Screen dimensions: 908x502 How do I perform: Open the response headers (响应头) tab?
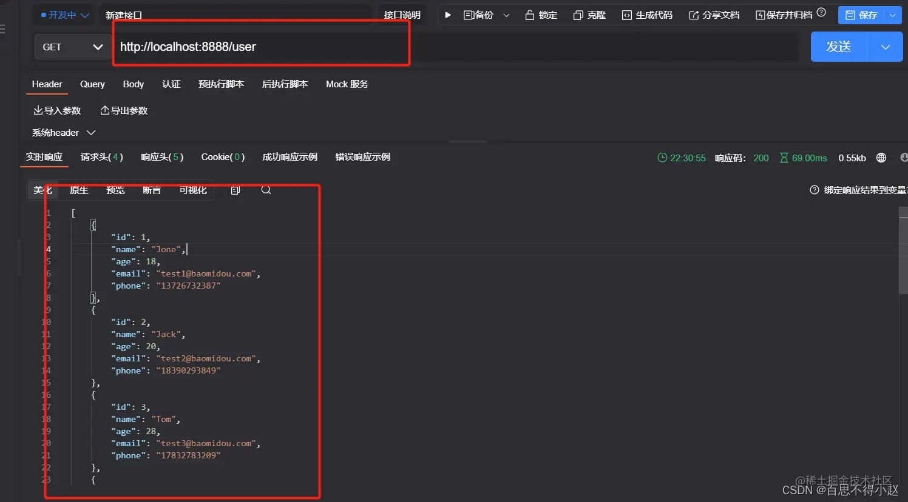click(162, 157)
